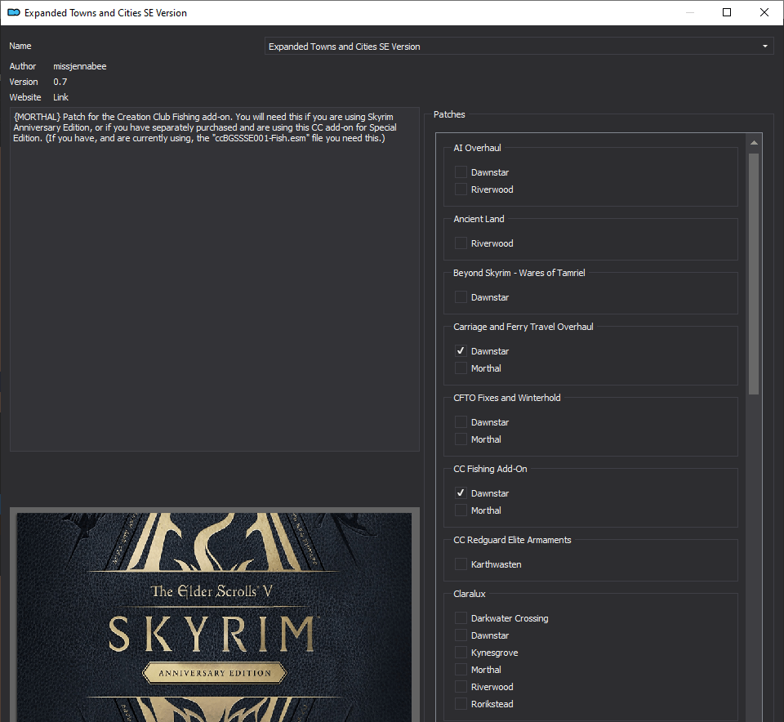Enable Riverwood under AI Overhaul
This screenshot has width=784, height=722.
click(x=461, y=189)
